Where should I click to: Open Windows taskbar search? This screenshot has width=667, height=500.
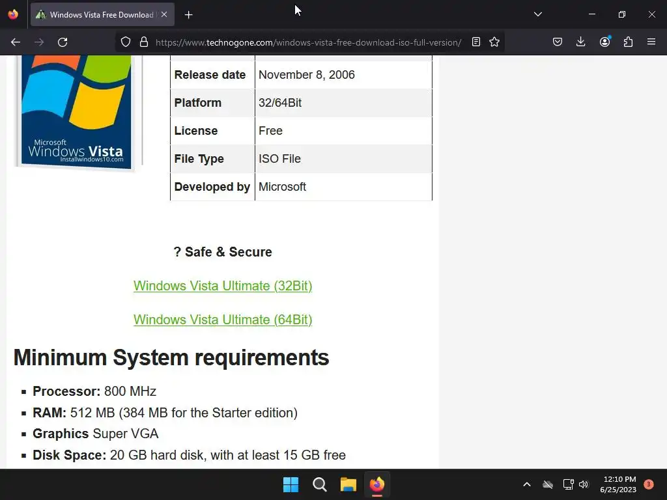(319, 484)
